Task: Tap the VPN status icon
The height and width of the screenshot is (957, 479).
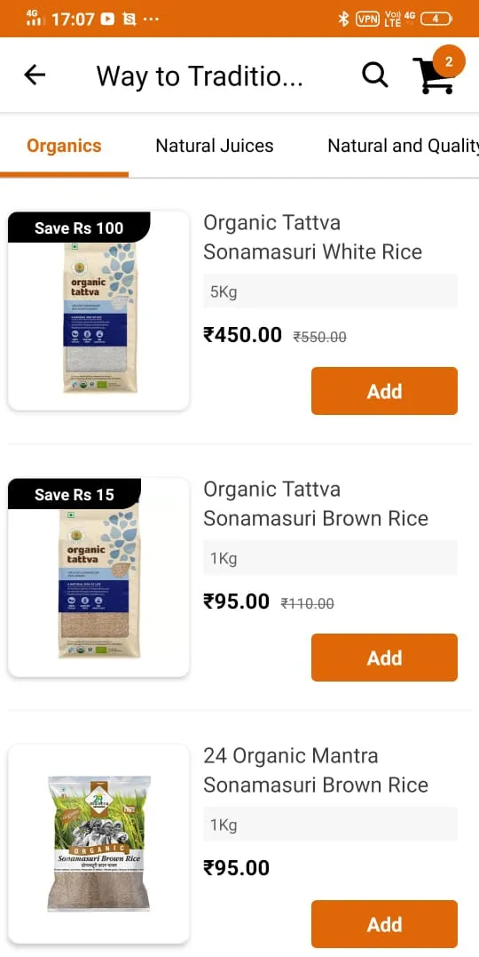Action: [367, 19]
